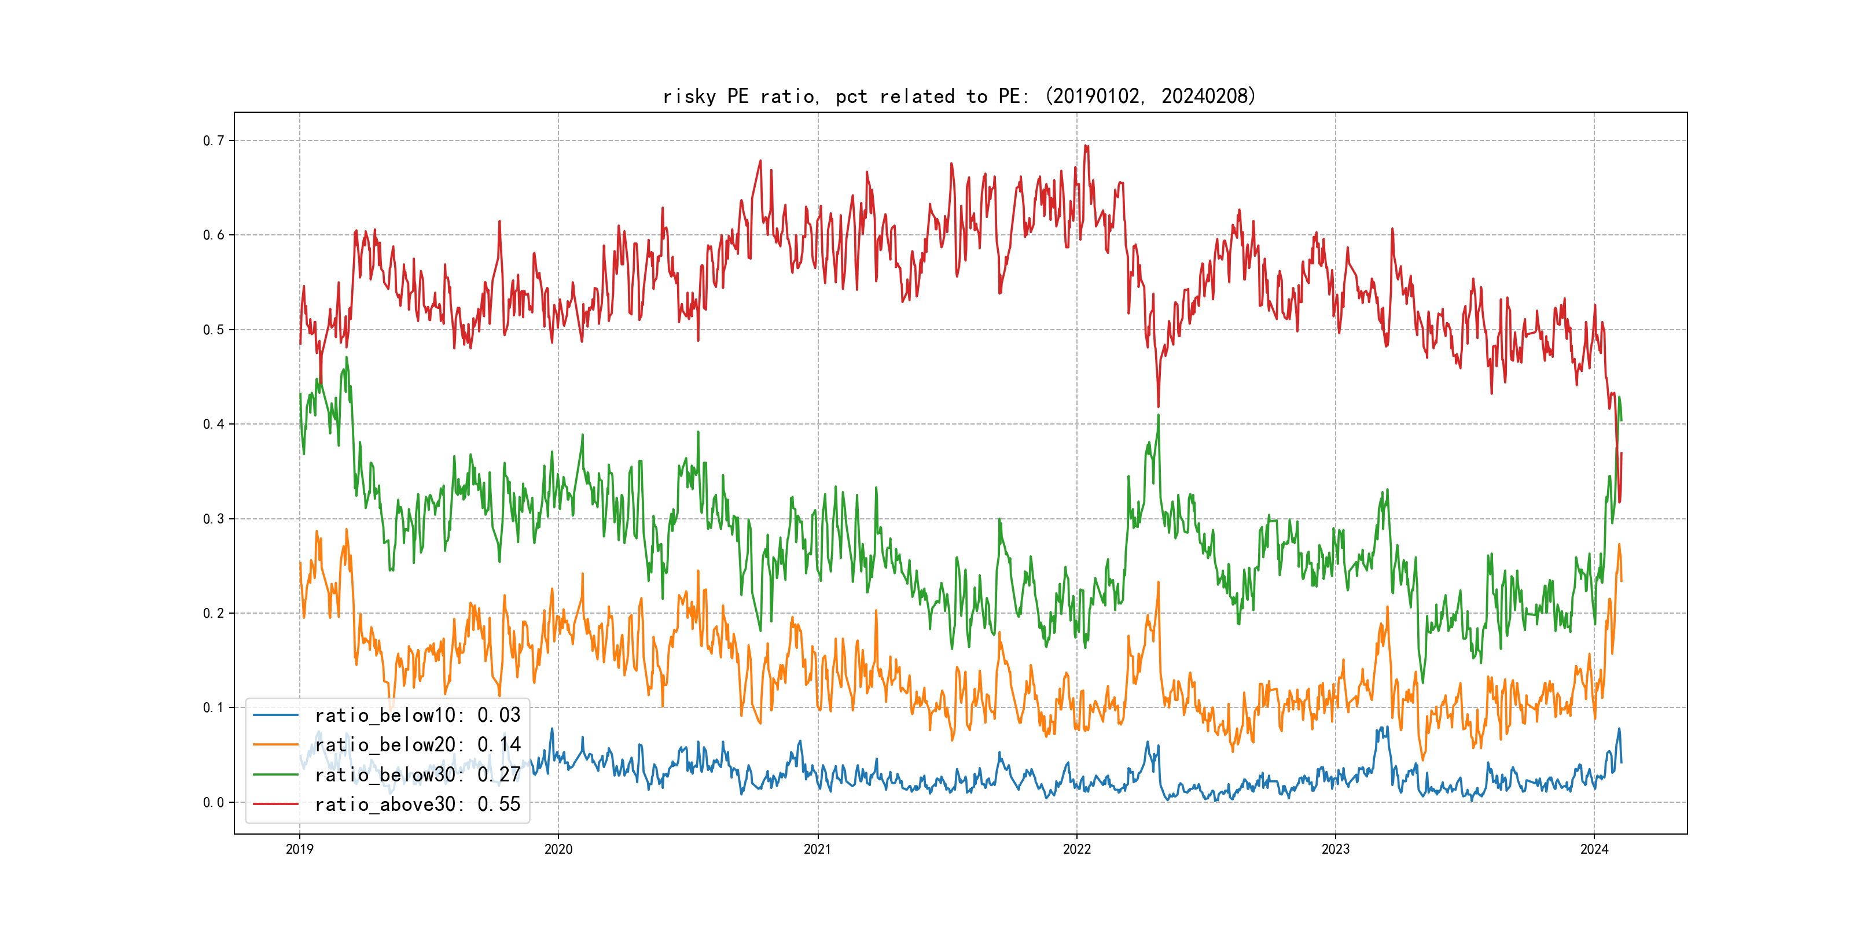Click the blue ratio_below10 legend line sample
This screenshot has width=1875, height=937.
pos(275,715)
